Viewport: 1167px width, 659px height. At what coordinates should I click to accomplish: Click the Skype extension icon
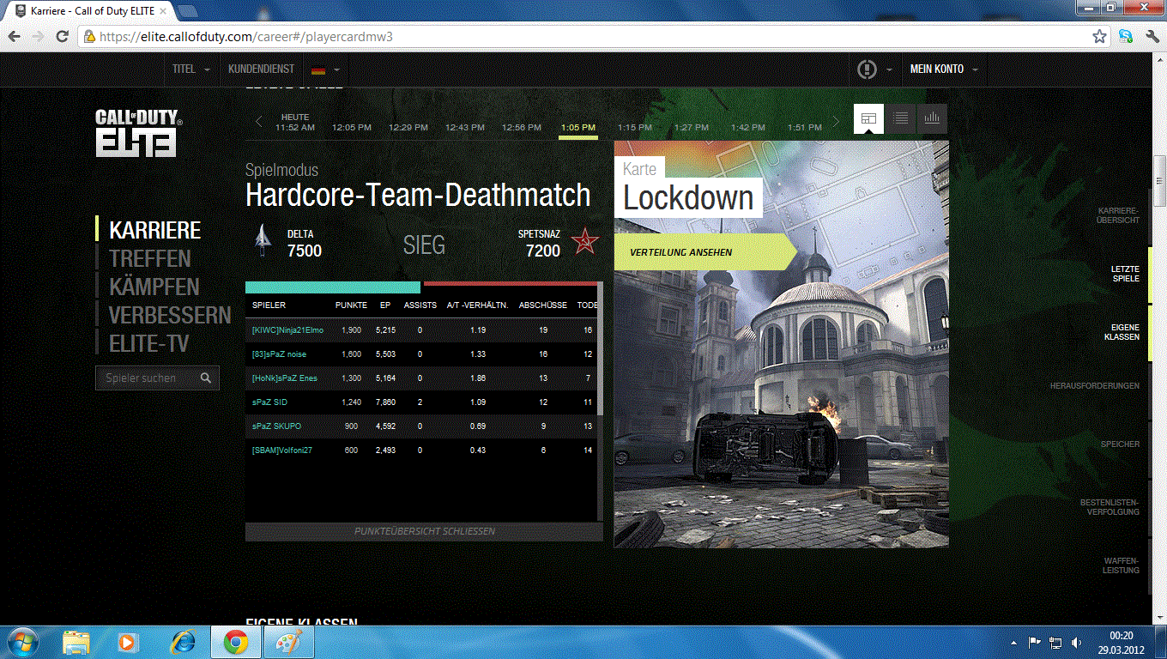click(1126, 37)
